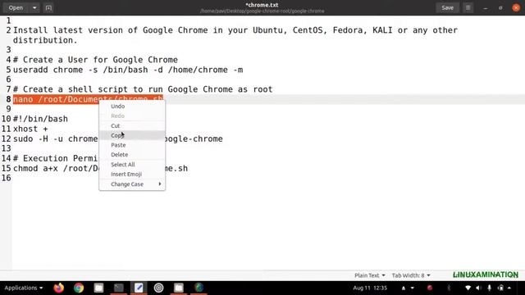
Task: Launch Google Chrome from the taskbar
Action: coord(79,288)
